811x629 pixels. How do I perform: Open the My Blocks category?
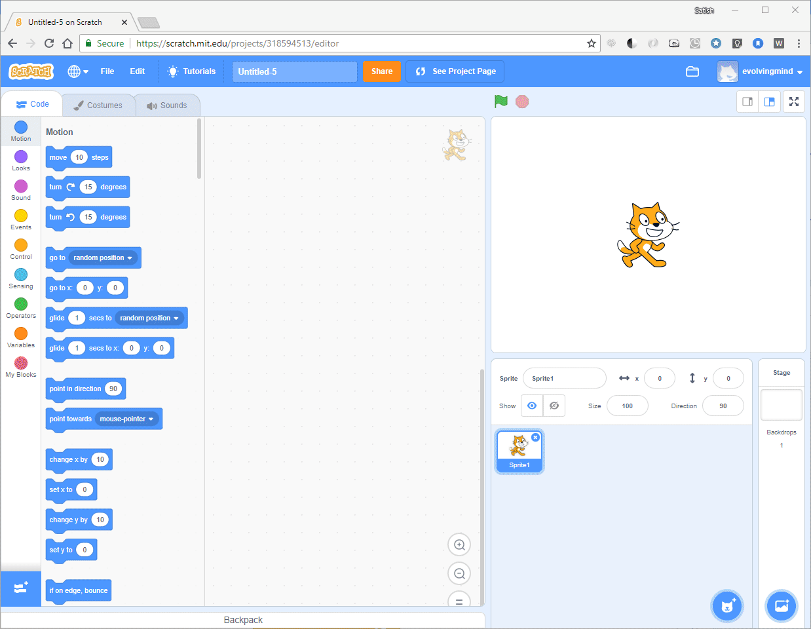[x=21, y=367]
